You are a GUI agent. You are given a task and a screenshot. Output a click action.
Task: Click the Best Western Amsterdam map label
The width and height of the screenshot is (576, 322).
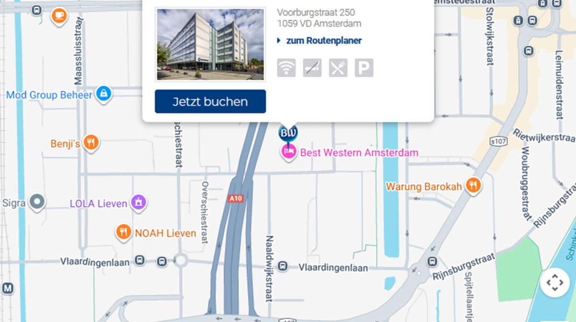coord(359,153)
